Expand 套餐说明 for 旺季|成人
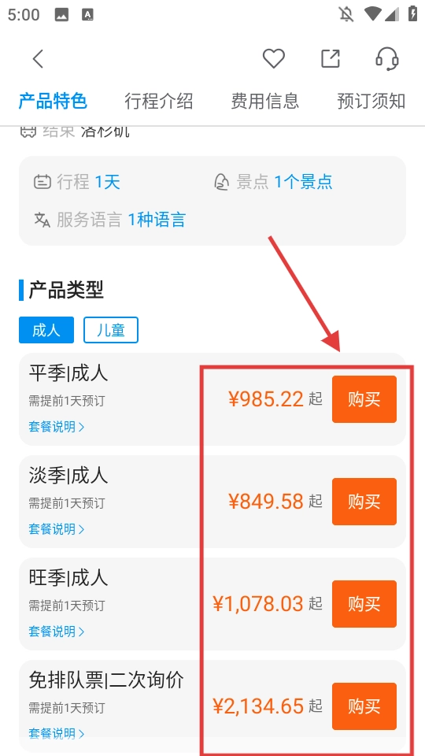 57,631
